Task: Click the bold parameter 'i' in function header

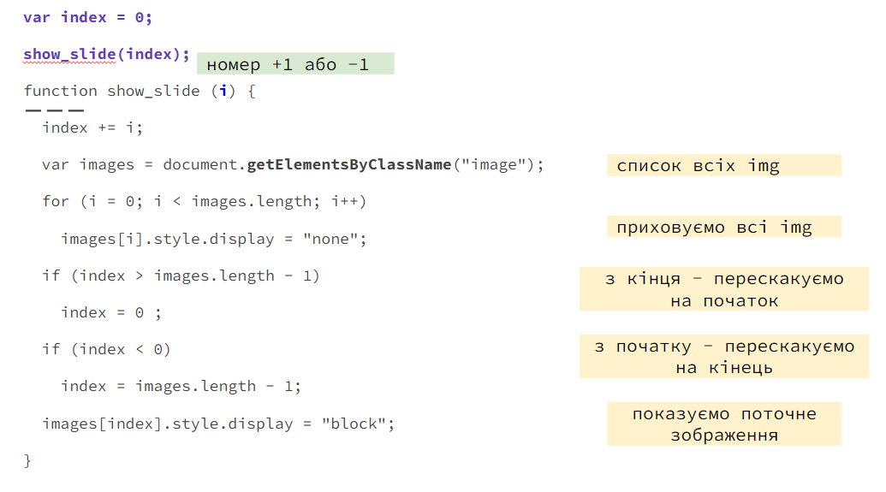Action: pyautogui.click(x=223, y=91)
